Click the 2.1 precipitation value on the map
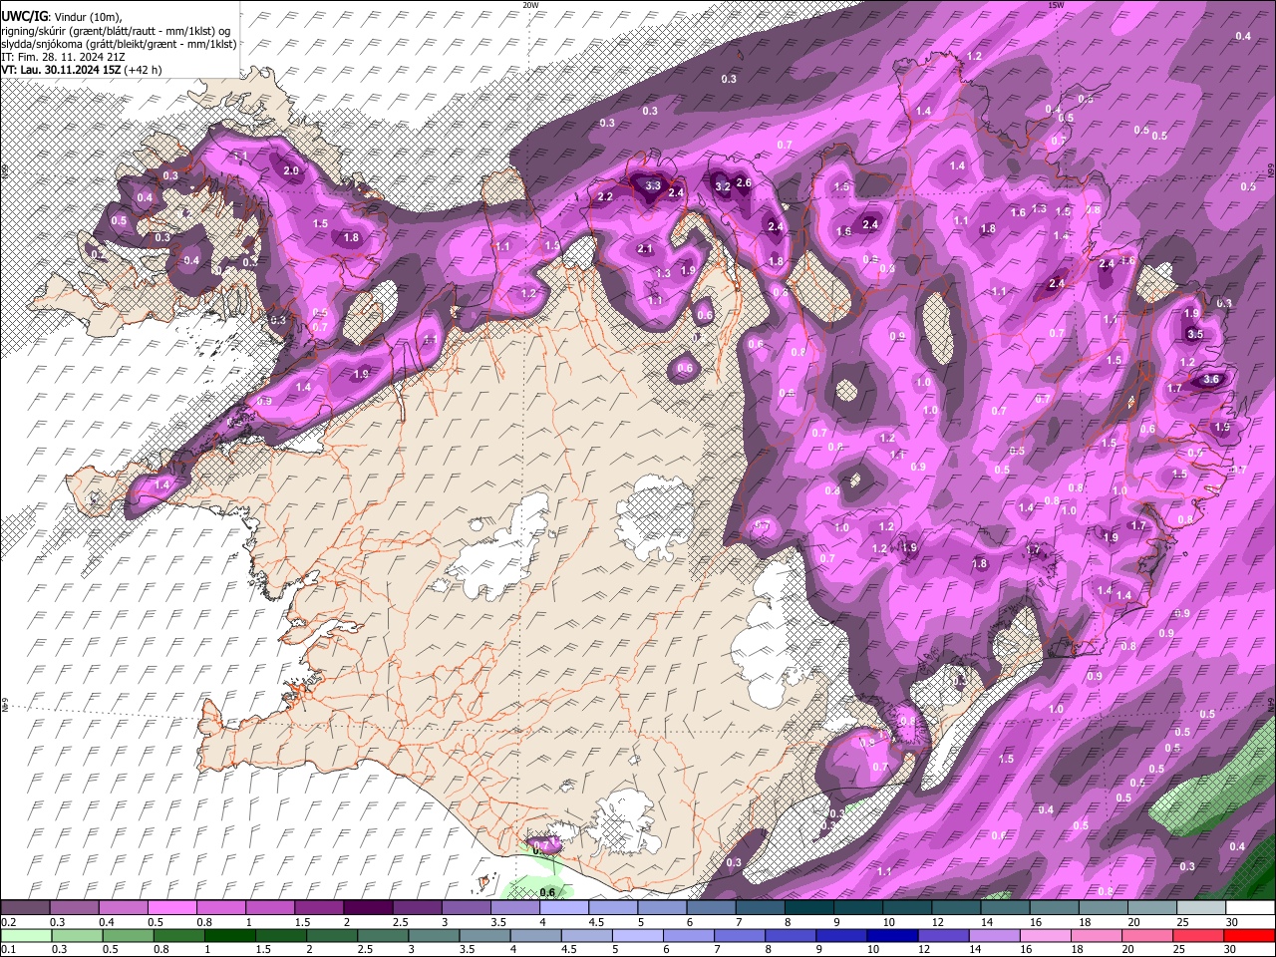 coord(645,249)
